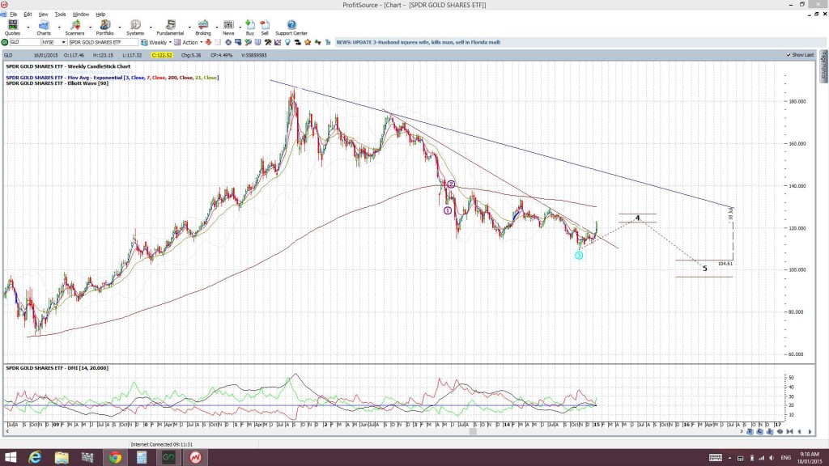
Task: Open the Help menu
Action: point(100,15)
